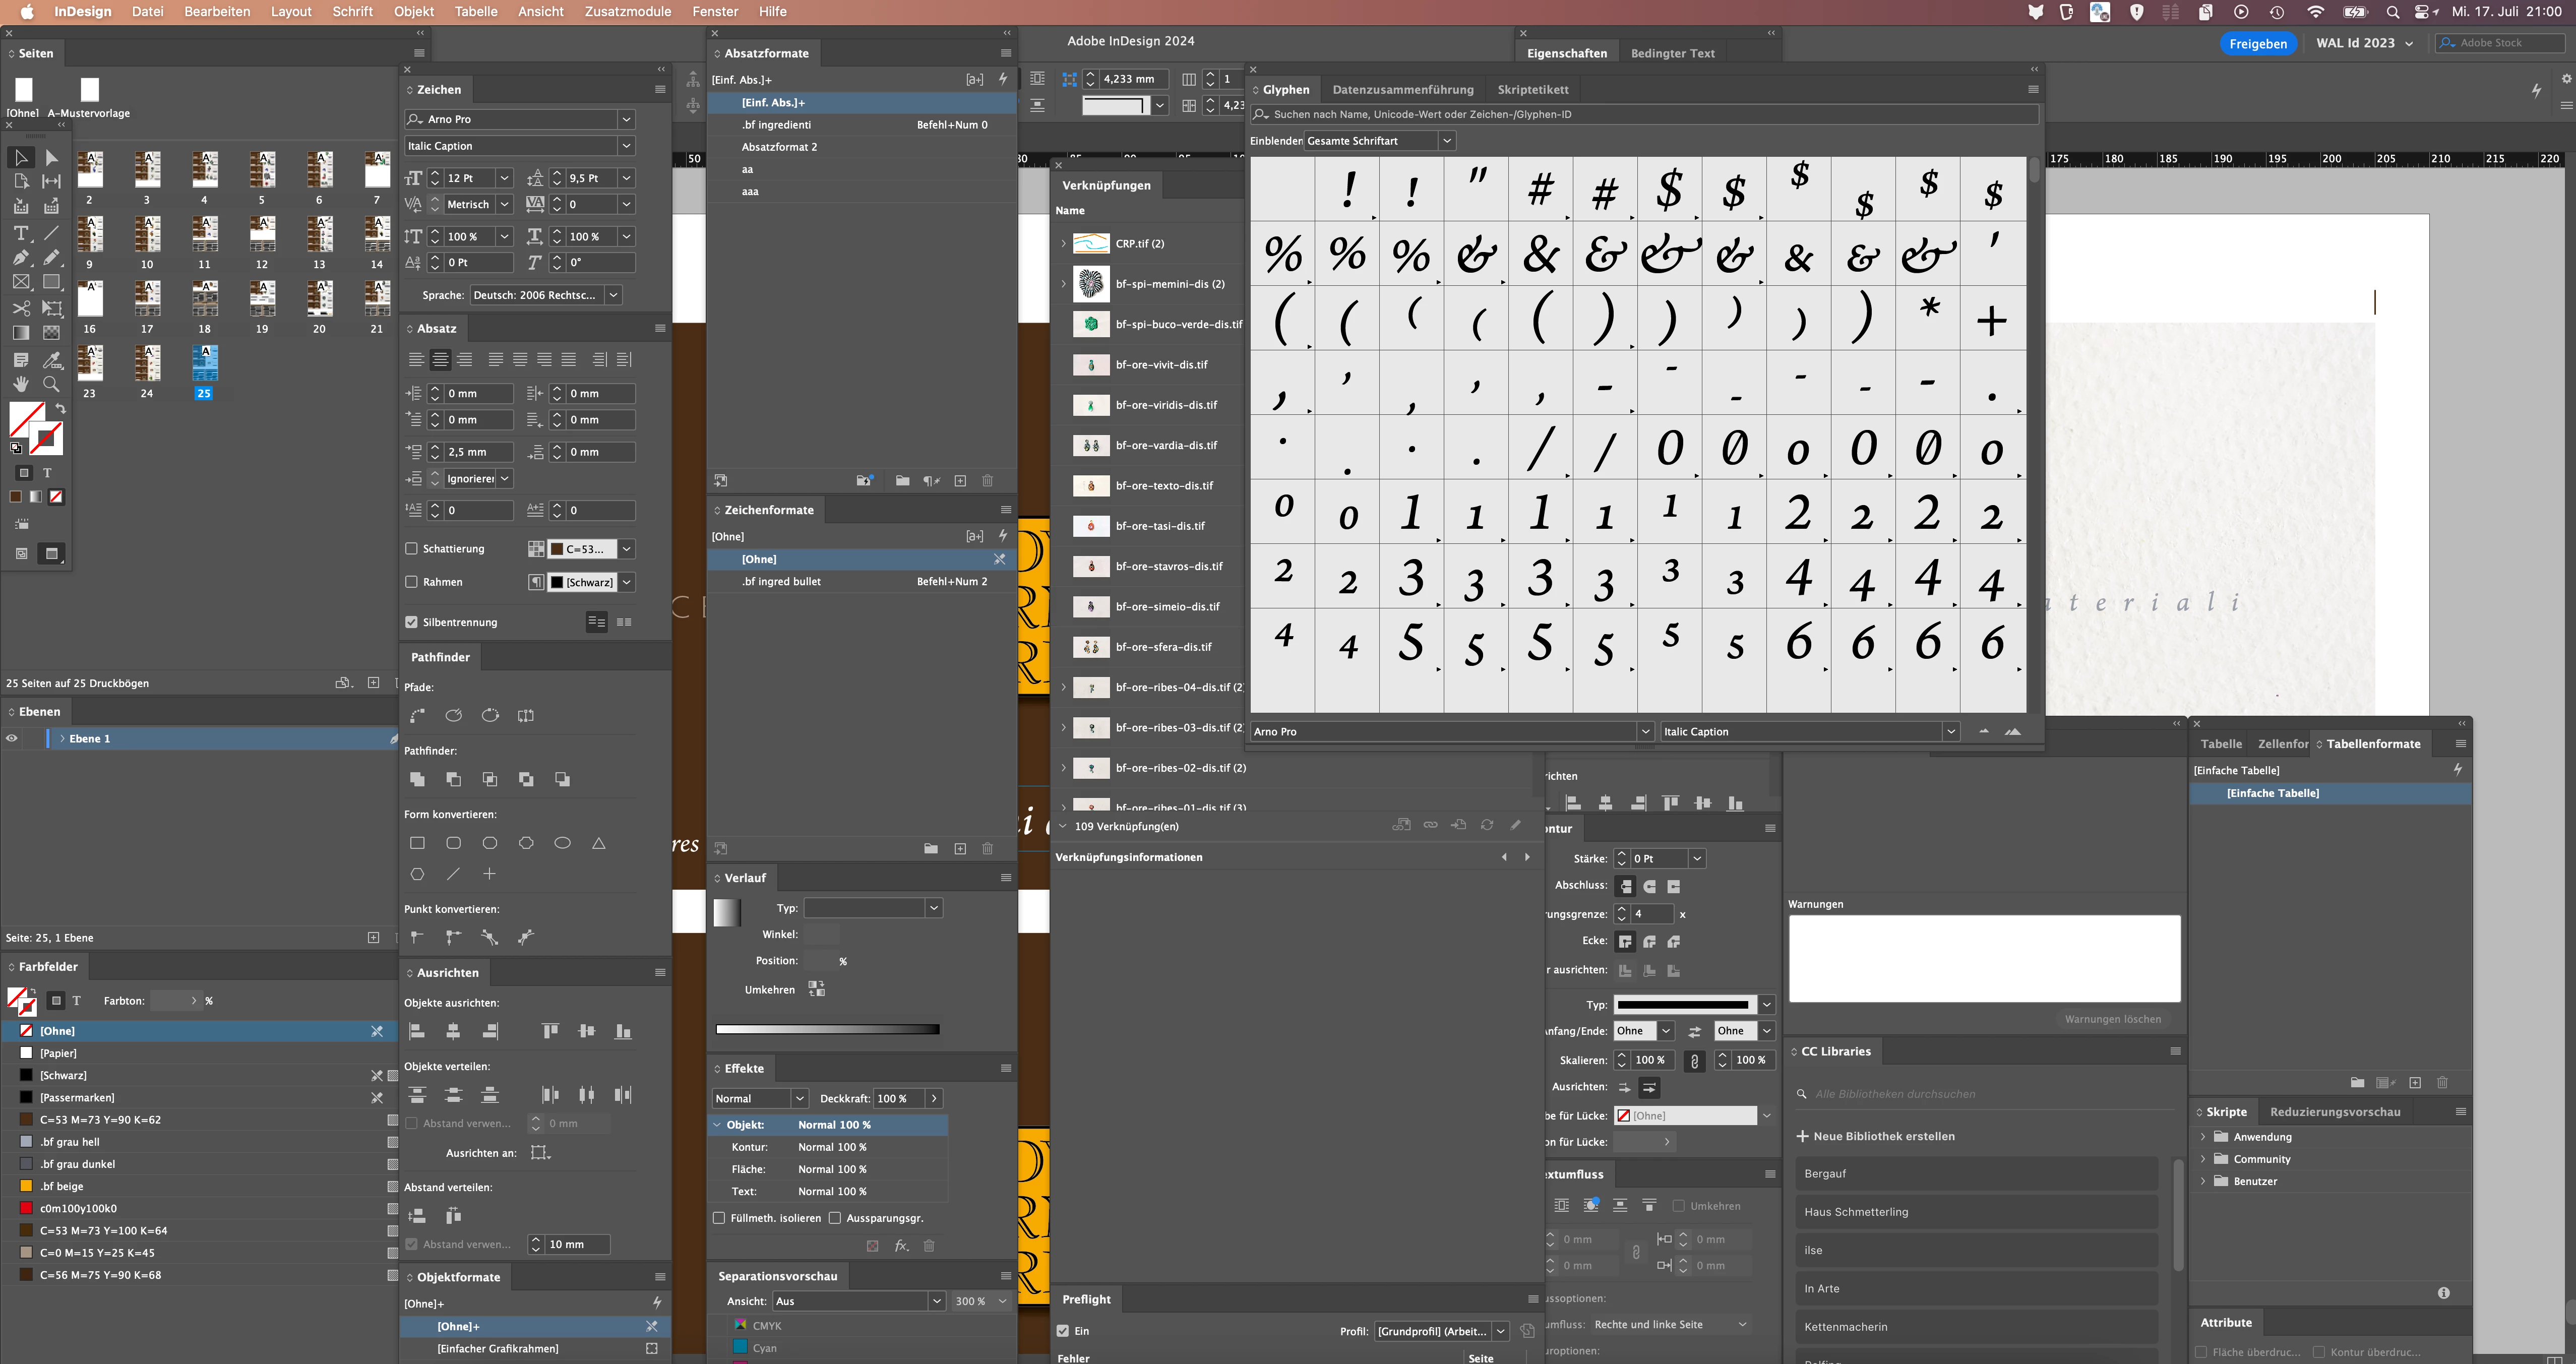Image resolution: width=2576 pixels, height=1364 pixels.
Task: Select the Hand tool
Action: coord(21,384)
